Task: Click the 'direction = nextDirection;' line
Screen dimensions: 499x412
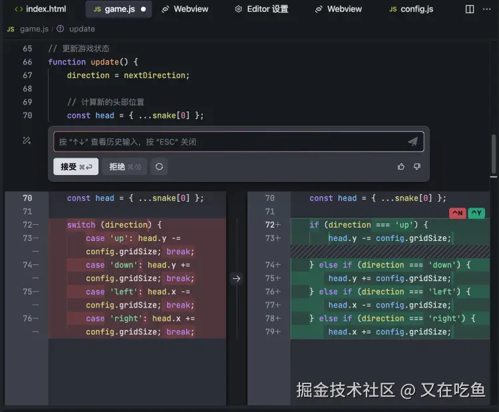Action: click(x=128, y=75)
